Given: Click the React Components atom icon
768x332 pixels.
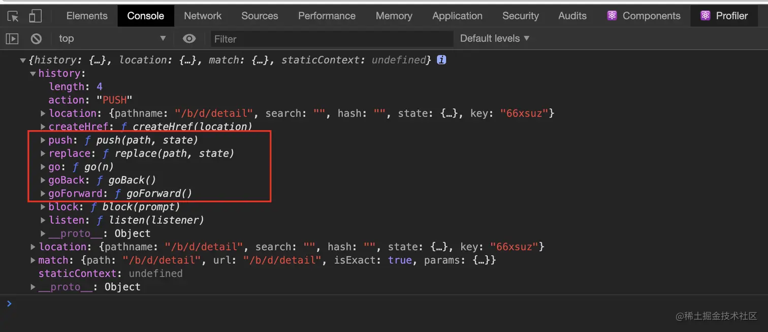Looking at the screenshot, I should 612,16.
